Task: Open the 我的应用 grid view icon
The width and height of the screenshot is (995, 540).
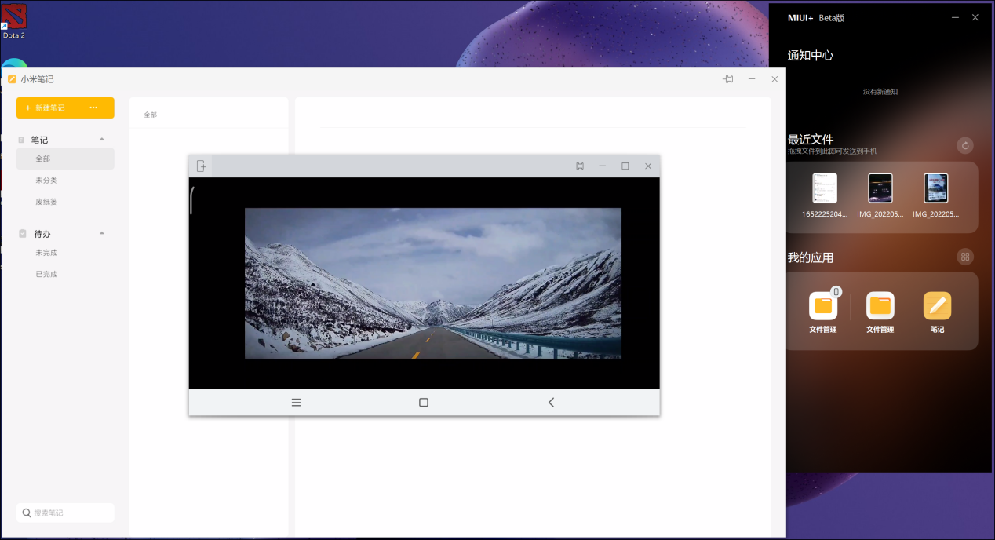Action: click(x=965, y=257)
